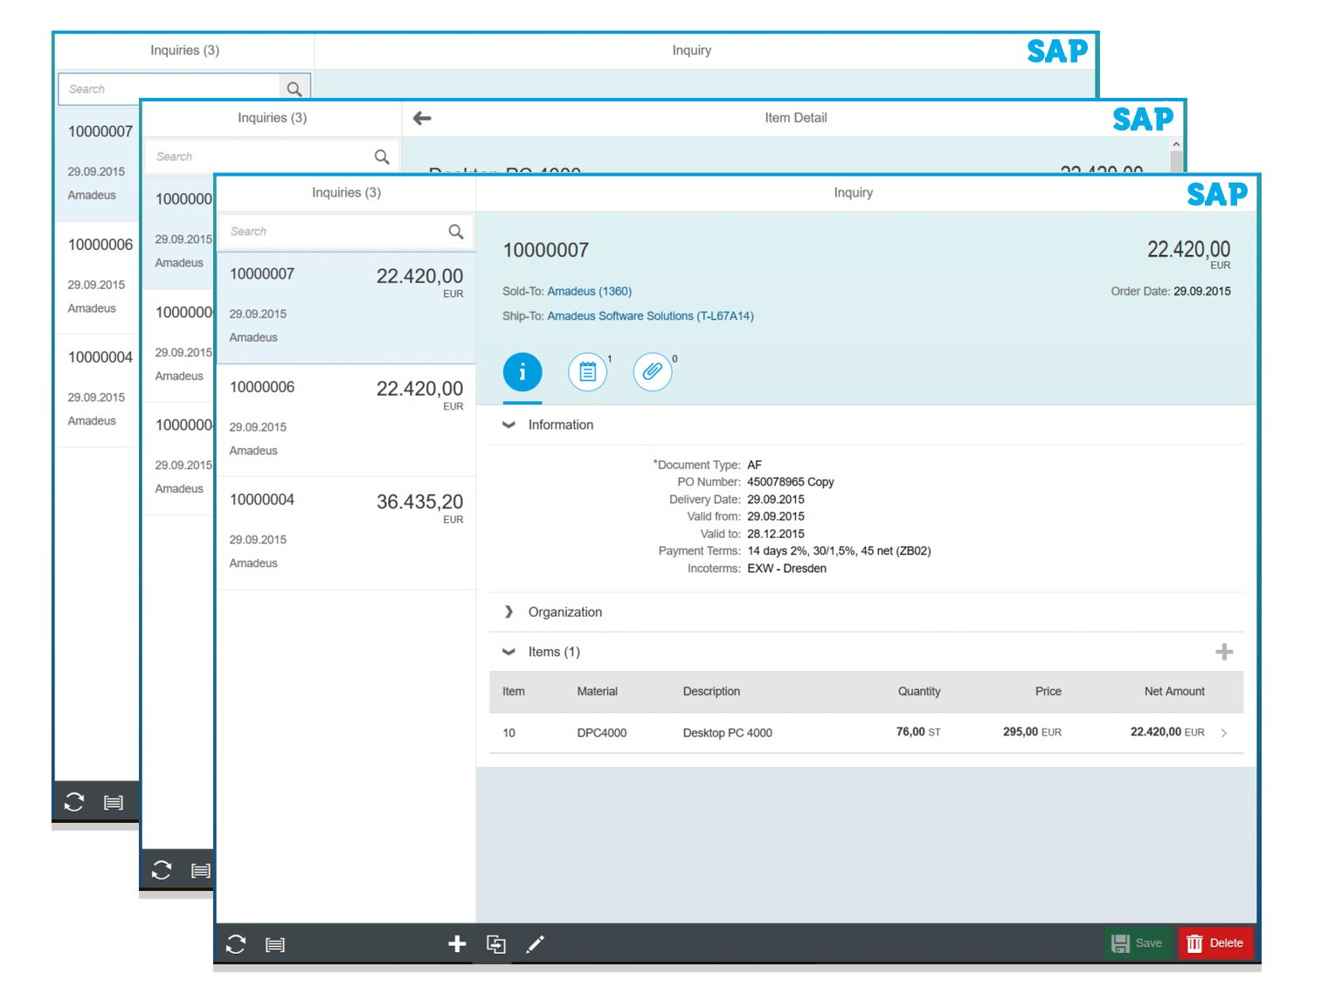1342x1008 pixels.
Task: Click the scrollbar up arrow in Item Detail window
Action: tap(1176, 144)
